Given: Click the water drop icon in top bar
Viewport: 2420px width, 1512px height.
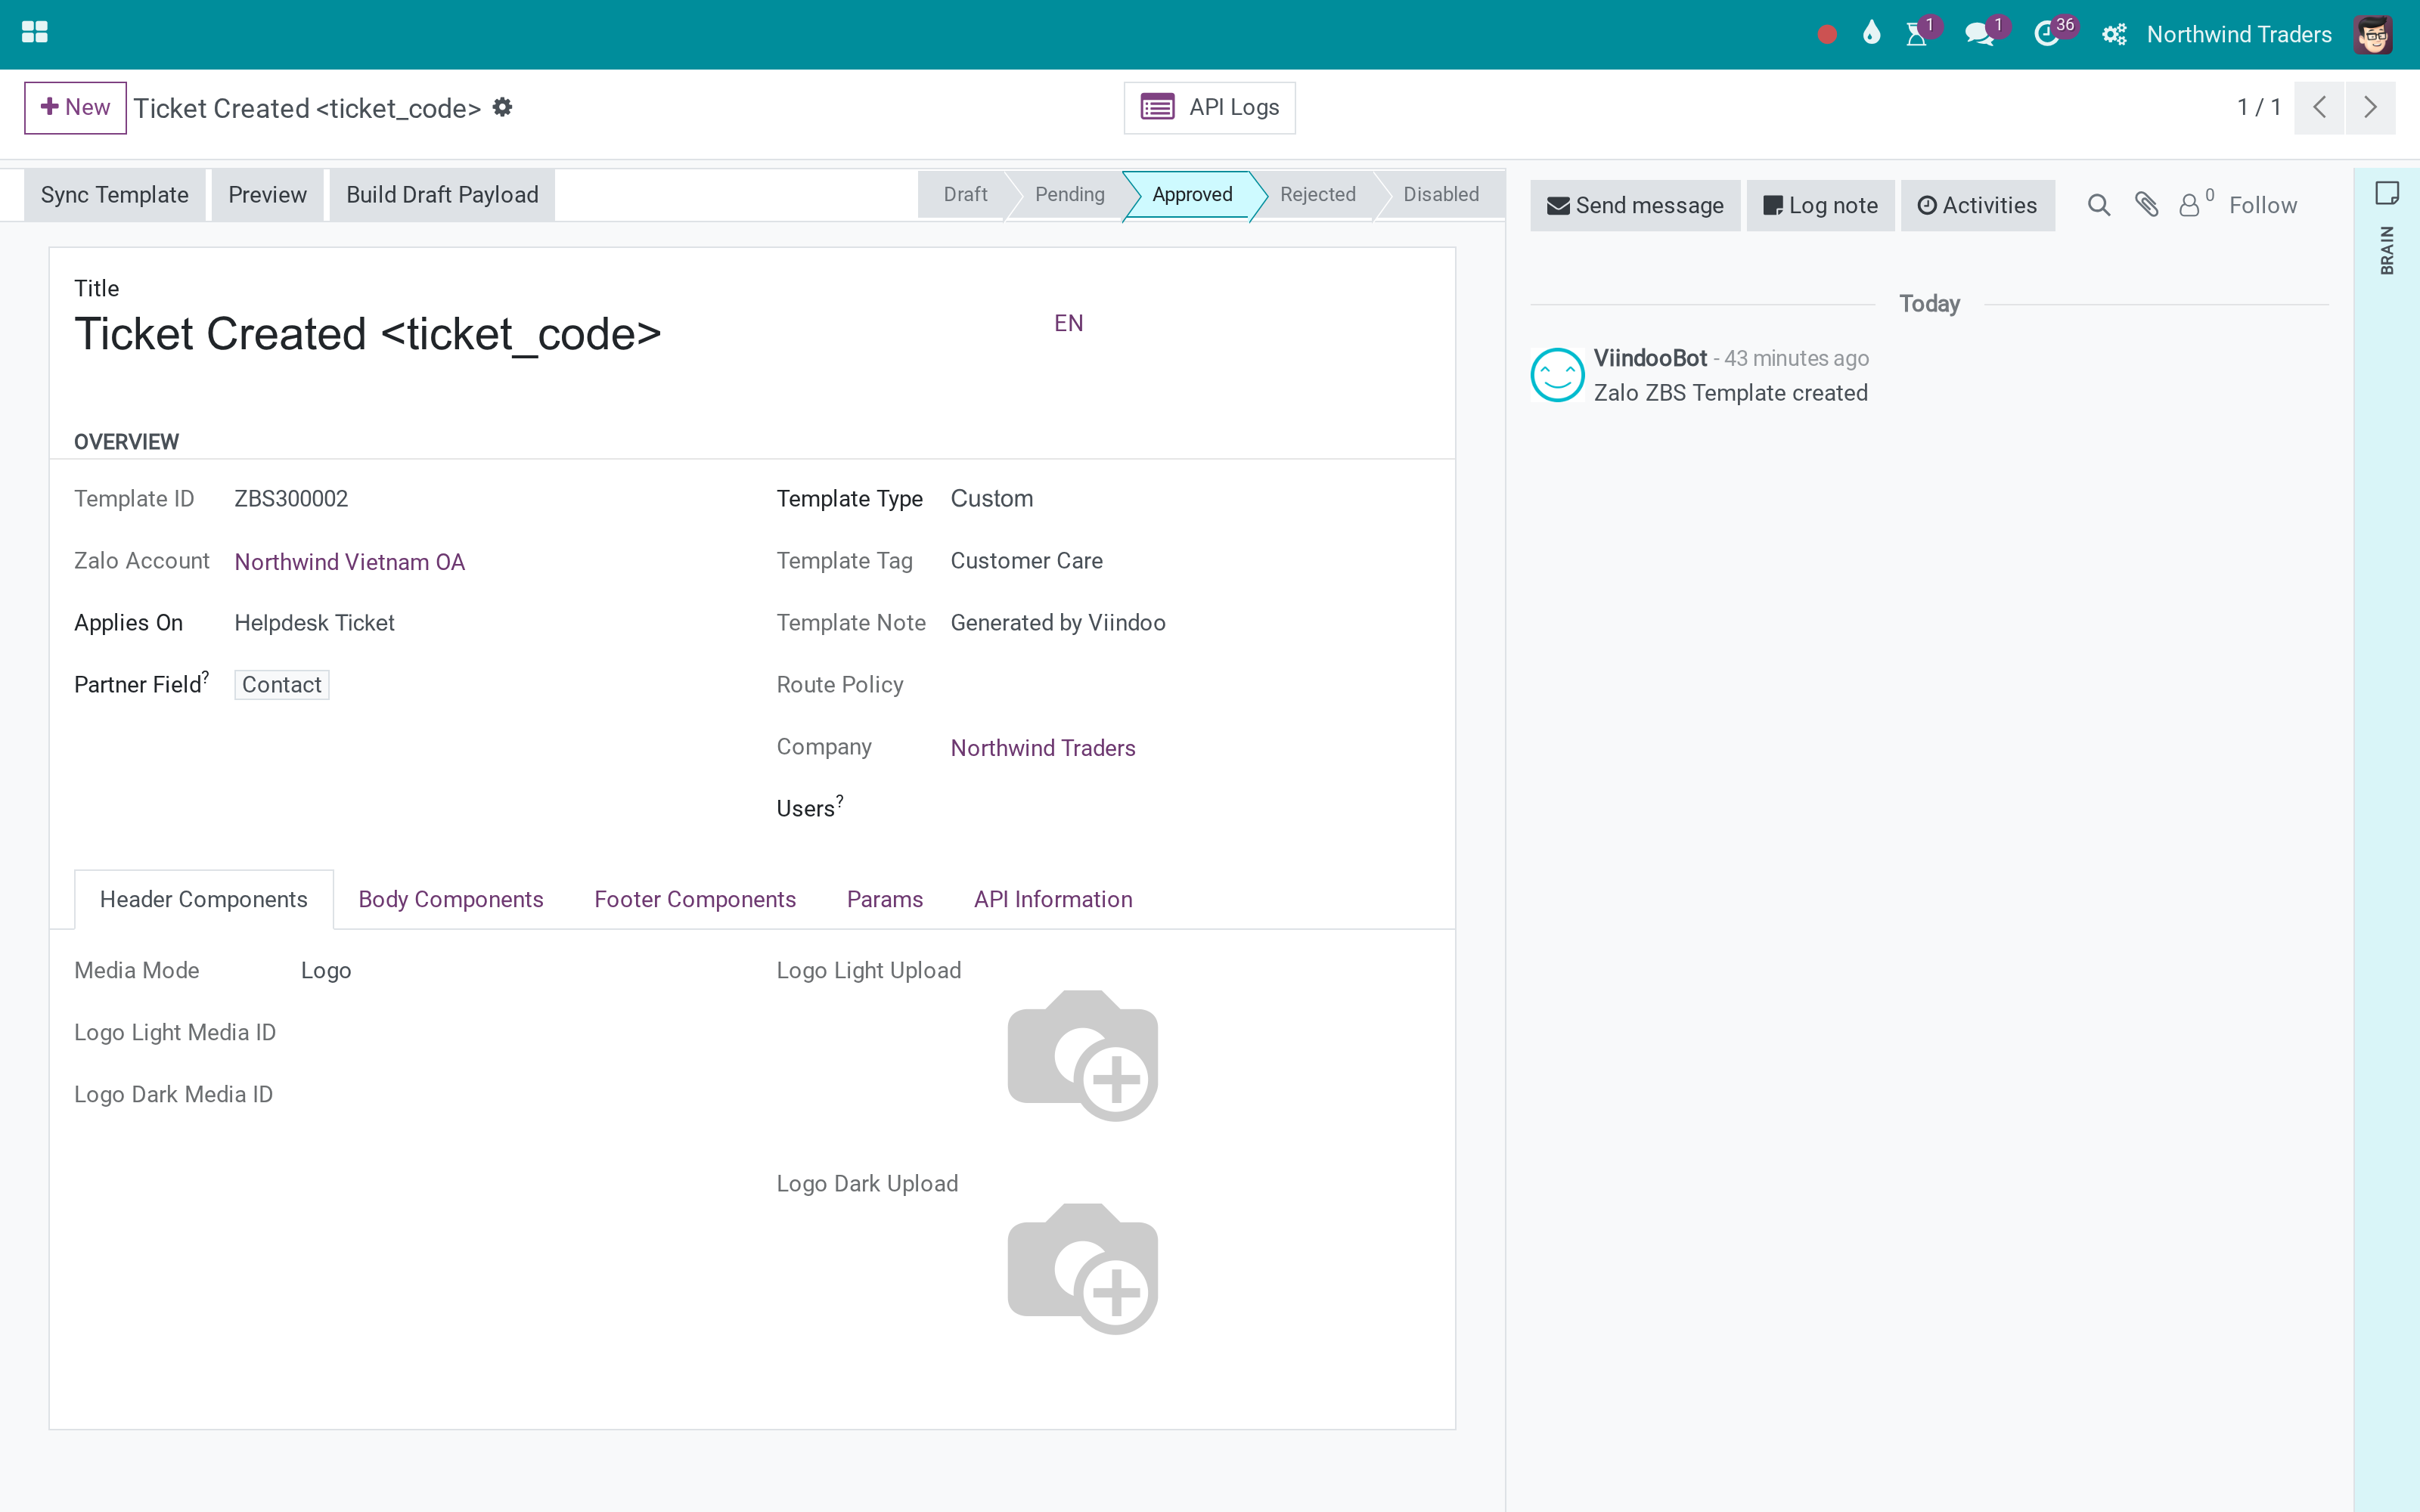Looking at the screenshot, I should [1871, 34].
